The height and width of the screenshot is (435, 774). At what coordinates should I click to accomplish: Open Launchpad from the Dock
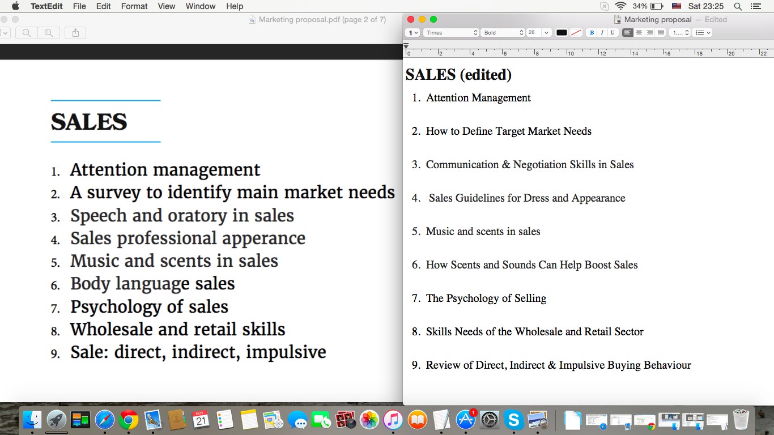tap(57, 420)
